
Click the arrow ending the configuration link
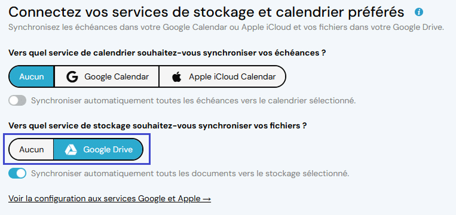(x=207, y=199)
